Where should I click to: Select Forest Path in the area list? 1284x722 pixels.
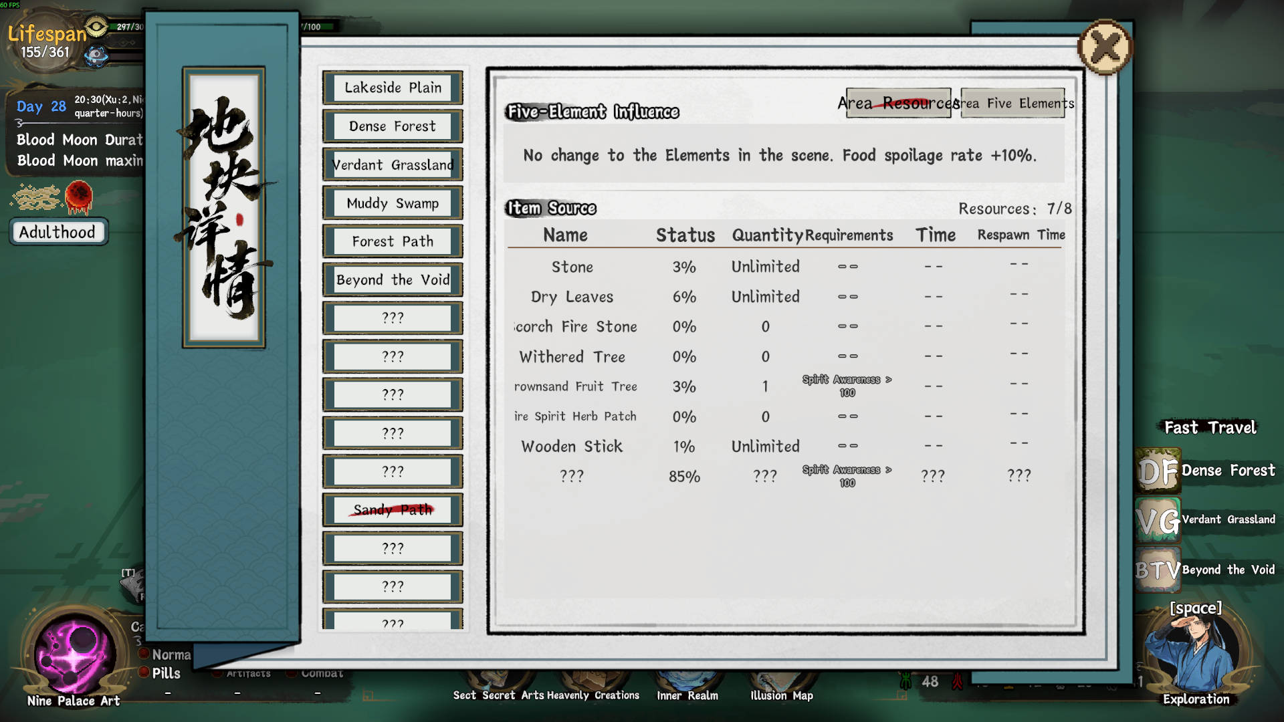393,241
